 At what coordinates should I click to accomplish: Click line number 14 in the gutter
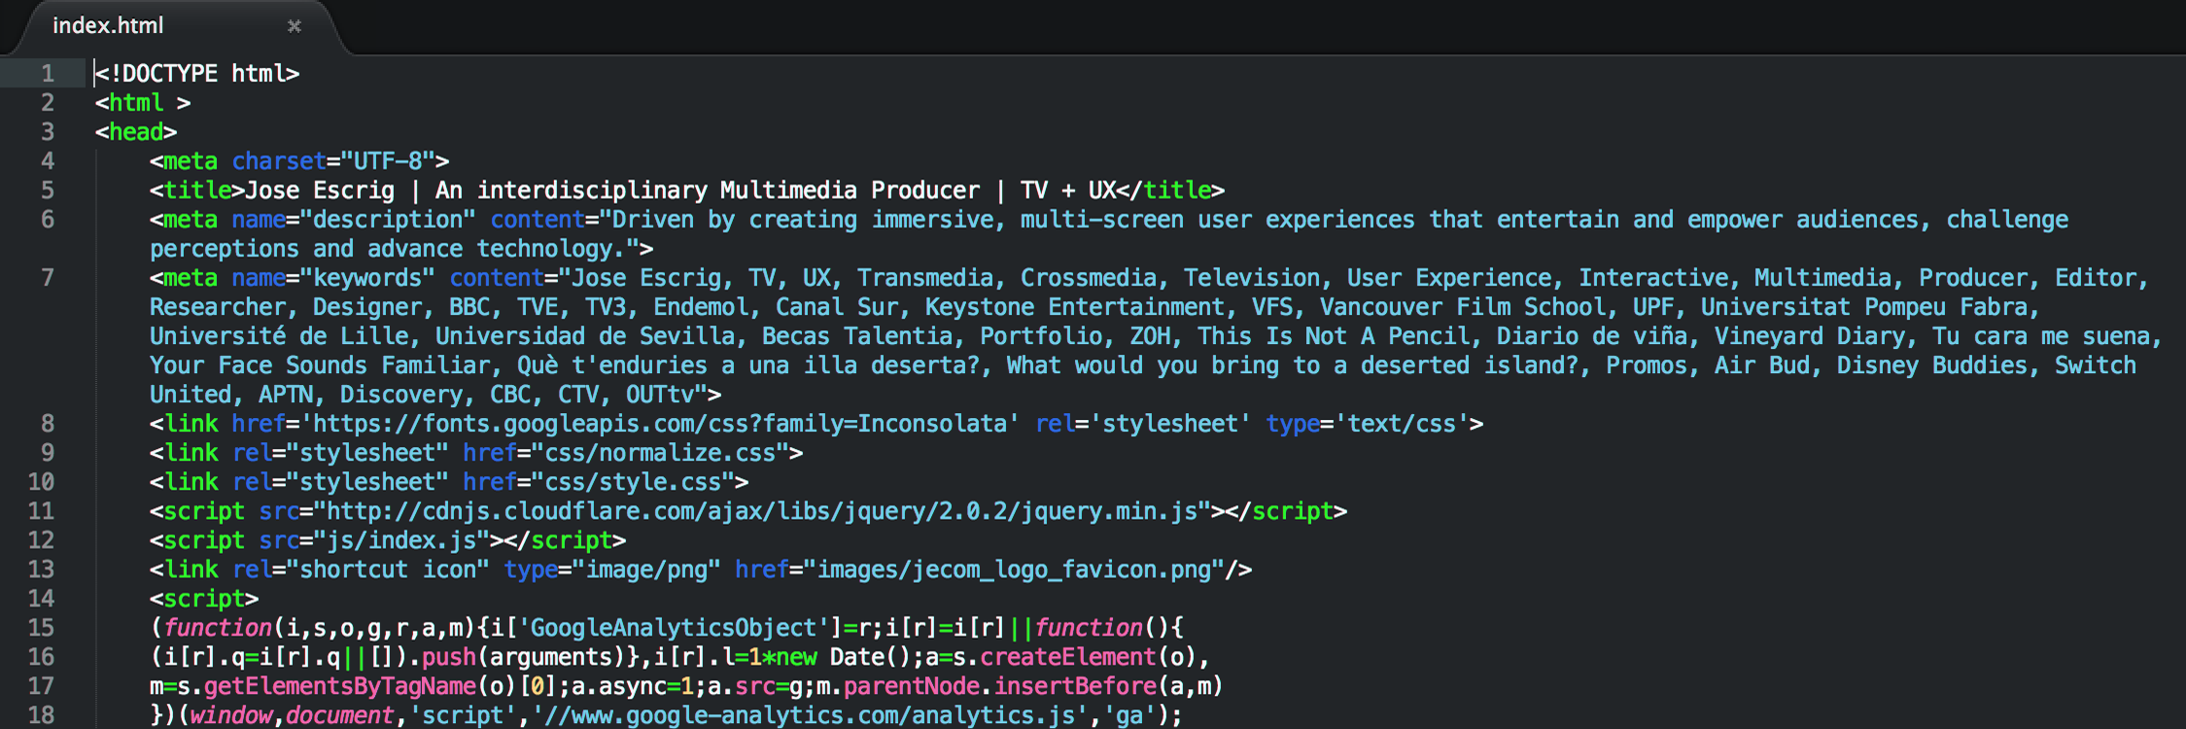coord(41,598)
